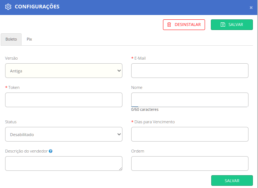This screenshot has height=188, width=258.
Task: Click the floppy disk icon on top Salvar
Action: click(x=223, y=25)
